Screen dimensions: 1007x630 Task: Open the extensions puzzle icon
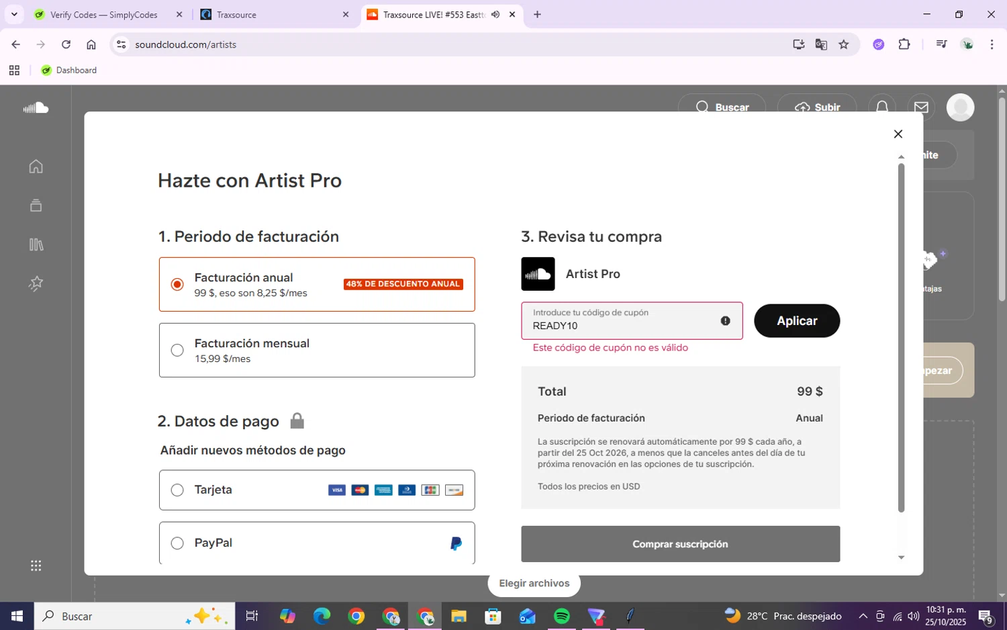point(904,44)
